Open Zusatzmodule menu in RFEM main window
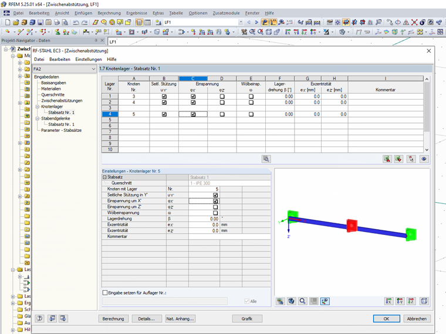The image size is (446, 334). [226, 13]
